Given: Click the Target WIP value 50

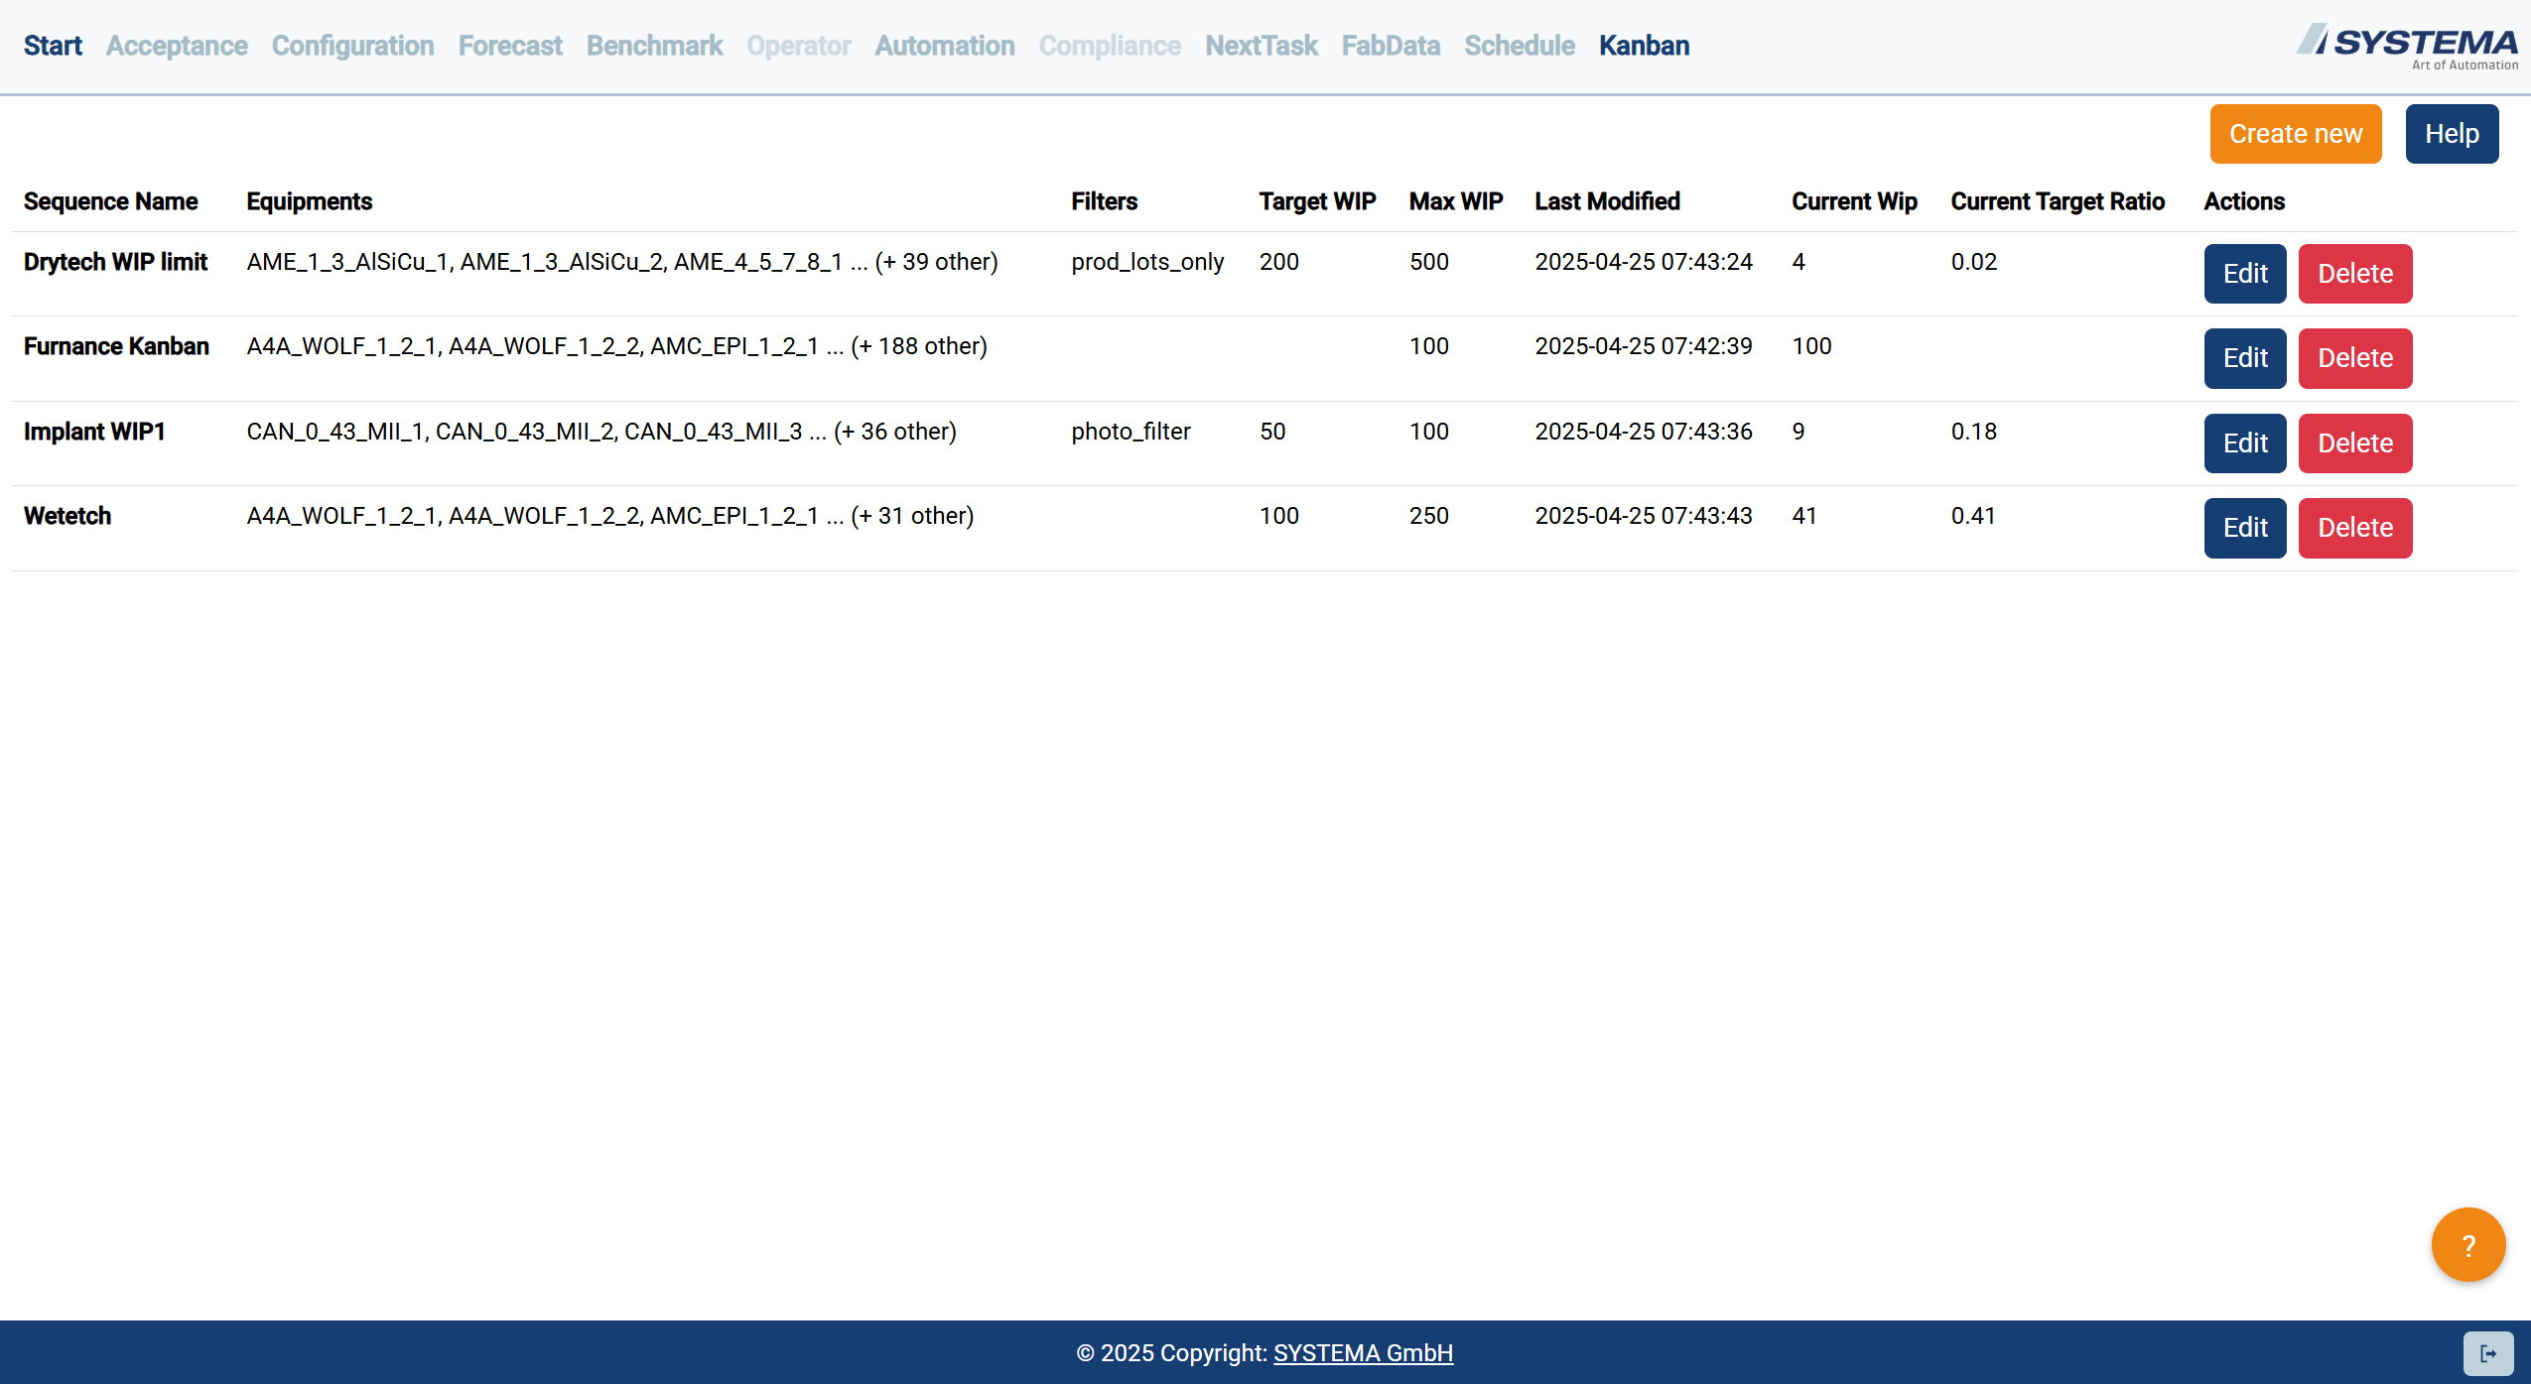Looking at the screenshot, I should pyautogui.click(x=1272, y=432).
